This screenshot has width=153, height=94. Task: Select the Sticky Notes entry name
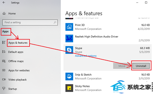coord(82,86)
